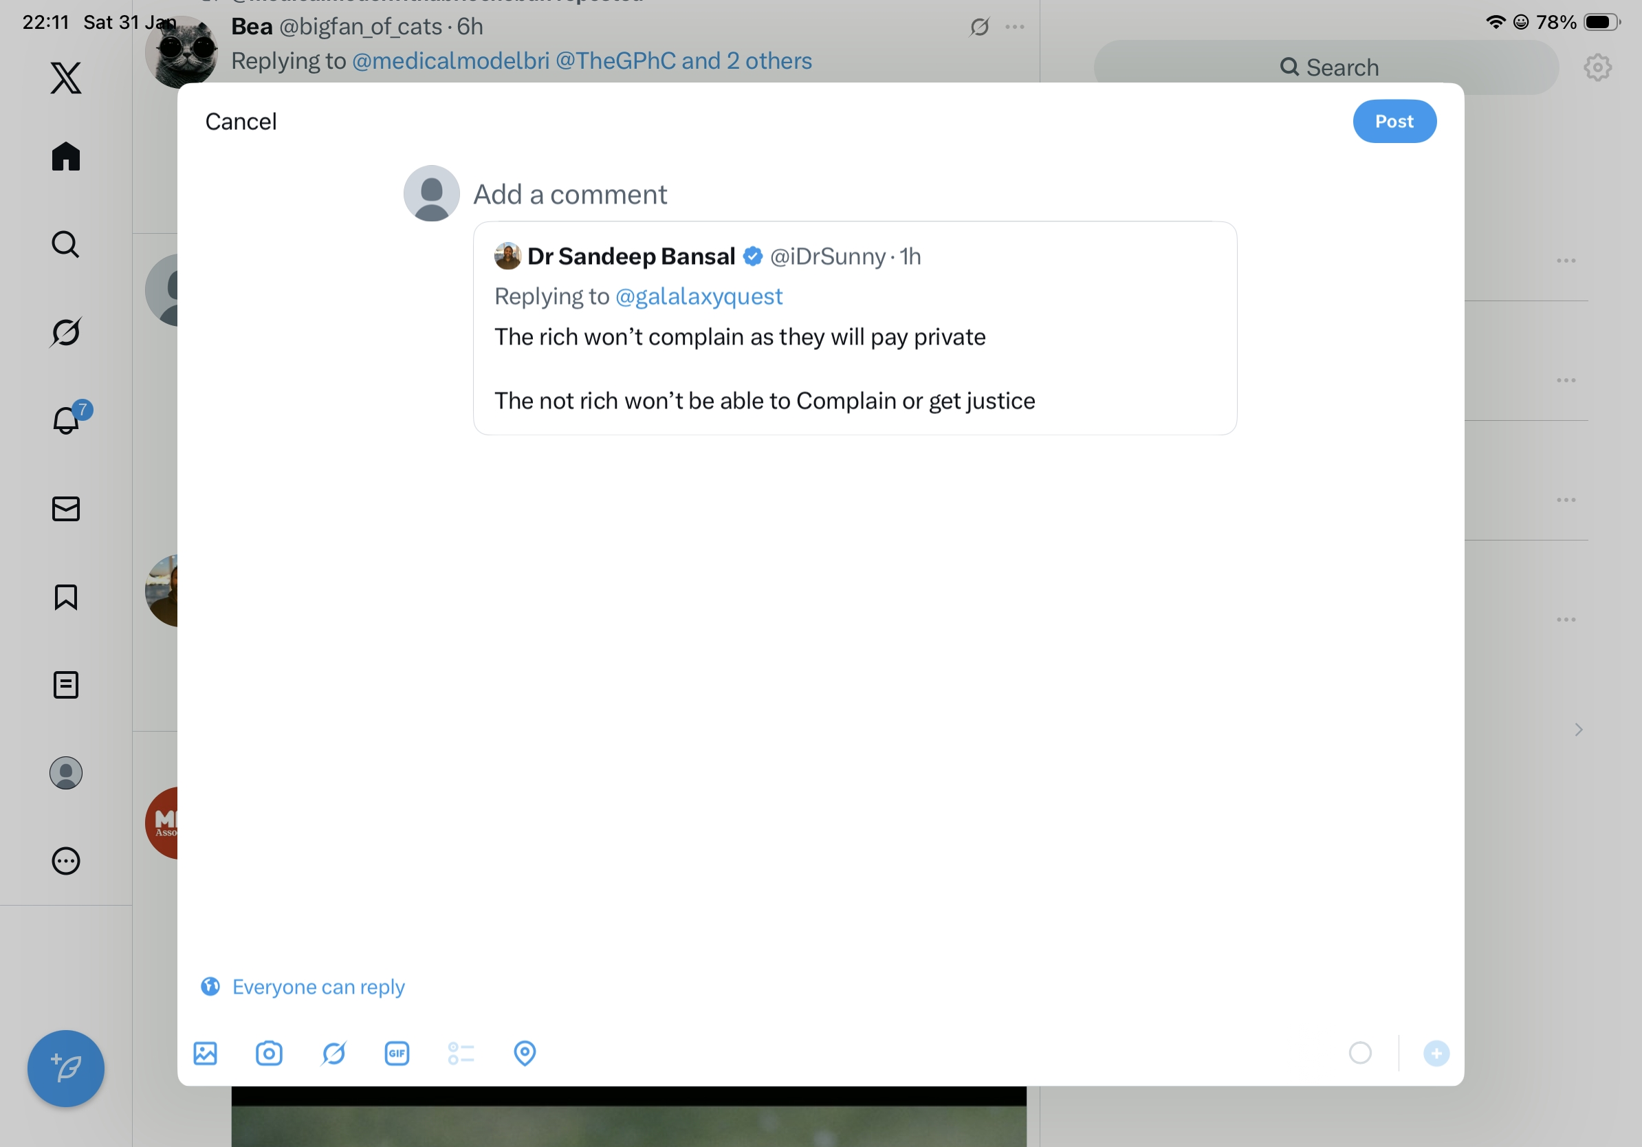1642x1147 pixels.
Task: Expand the three-dot menu on Bea's post
Action: coord(1014,28)
